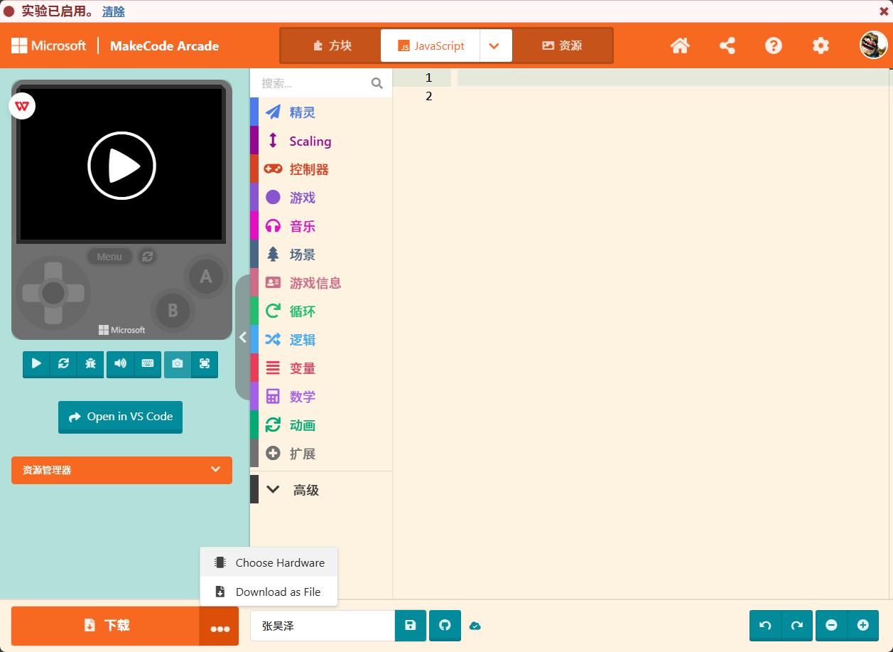
Task: Open the Help question mark icon
Action: (x=774, y=46)
